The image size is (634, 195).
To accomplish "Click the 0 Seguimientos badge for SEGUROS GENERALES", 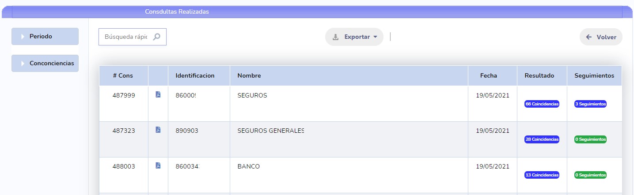I will 590,139.
